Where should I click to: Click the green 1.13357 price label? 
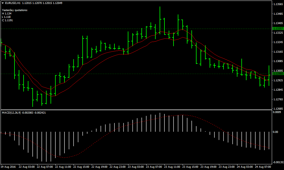coord(278,29)
